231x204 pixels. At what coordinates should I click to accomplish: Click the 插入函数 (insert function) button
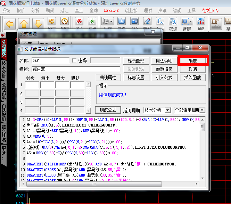(x=192, y=77)
